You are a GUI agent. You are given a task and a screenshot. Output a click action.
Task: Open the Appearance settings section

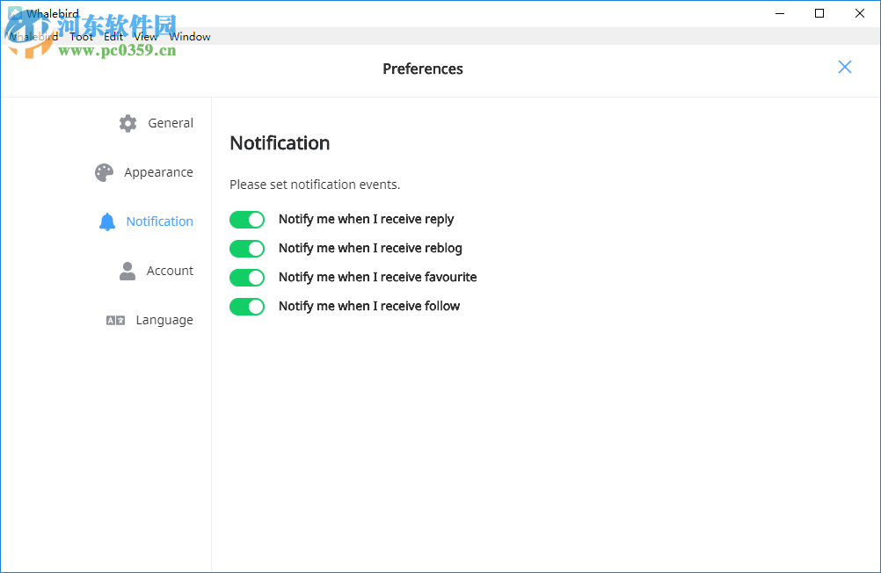[158, 172]
